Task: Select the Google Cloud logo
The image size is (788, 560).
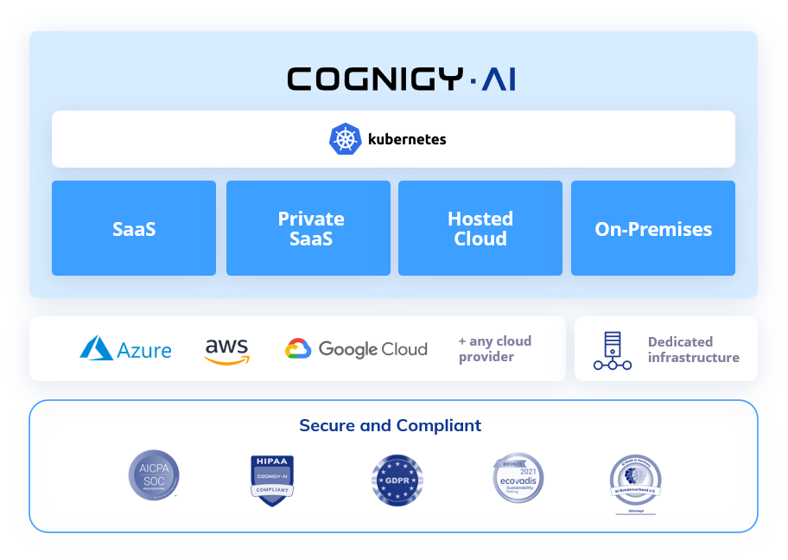Action: [x=356, y=349]
